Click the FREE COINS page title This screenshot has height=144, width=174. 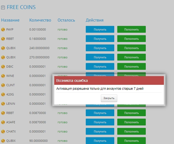pyautogui.click(x=21, y=7)
